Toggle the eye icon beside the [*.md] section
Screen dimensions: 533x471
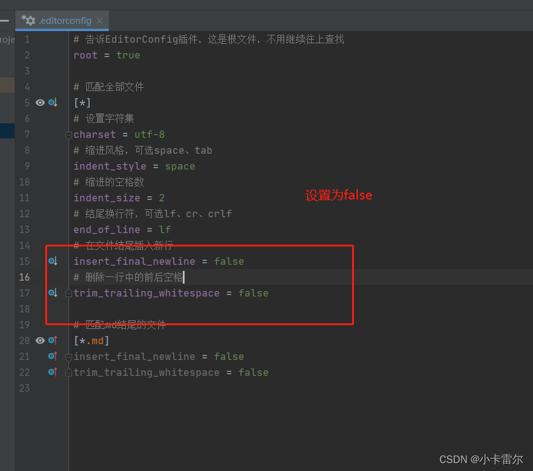[40, 340]
